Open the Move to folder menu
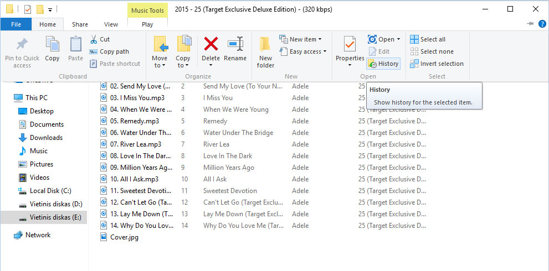 pos(160,52)
